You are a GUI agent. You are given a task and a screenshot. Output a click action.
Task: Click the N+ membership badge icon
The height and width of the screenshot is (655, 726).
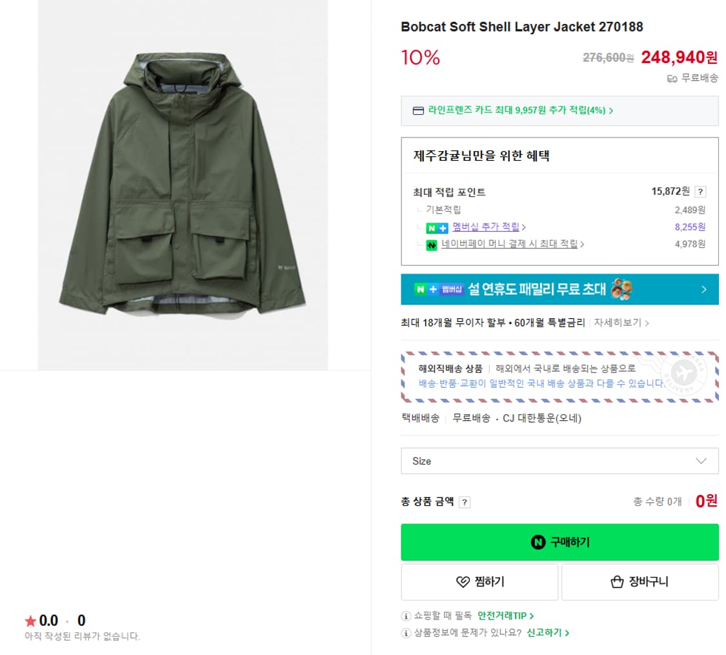point(437,228)
